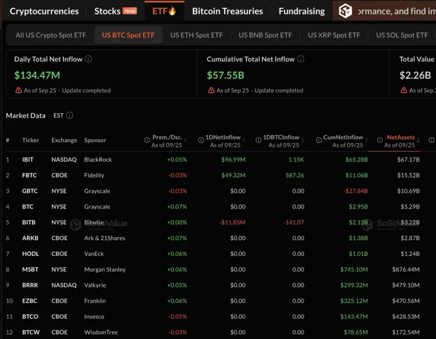Click info icon before CumNetInflow header
Viewport: 436px width, 339px height.
[319, 140]
